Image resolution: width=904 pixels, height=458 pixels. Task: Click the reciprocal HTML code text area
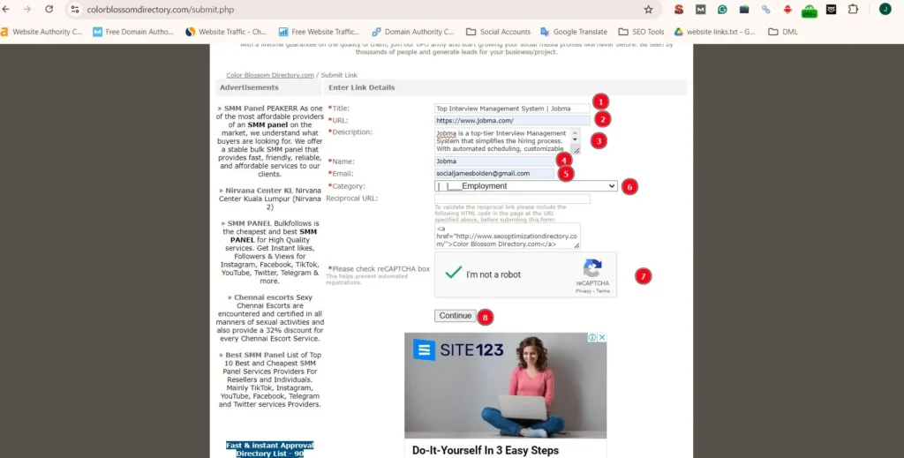(x=508, y=237)
